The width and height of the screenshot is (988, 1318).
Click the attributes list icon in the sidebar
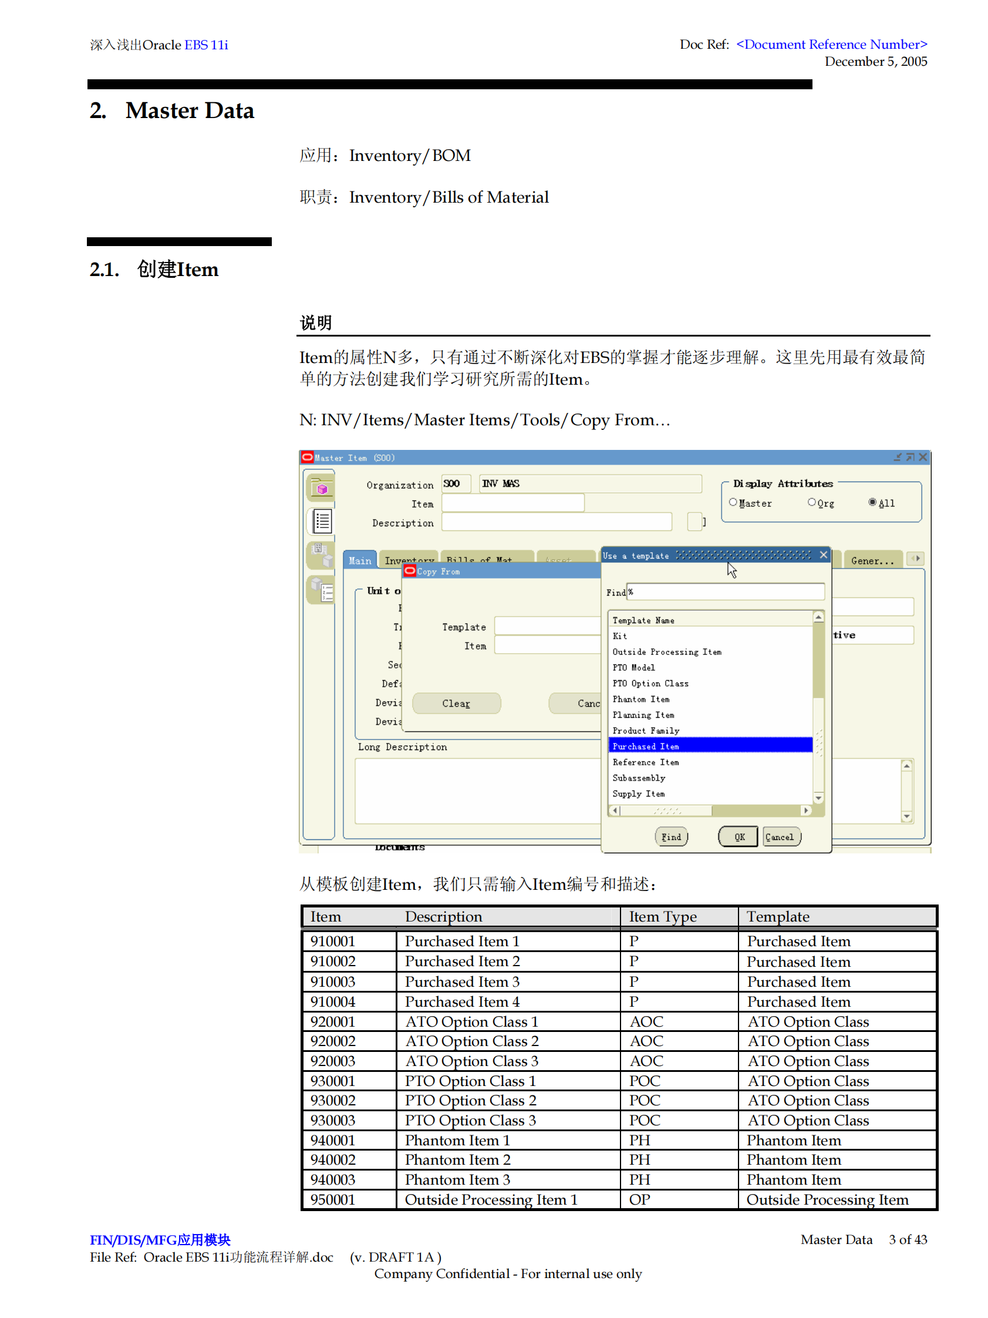click(321, 521)
